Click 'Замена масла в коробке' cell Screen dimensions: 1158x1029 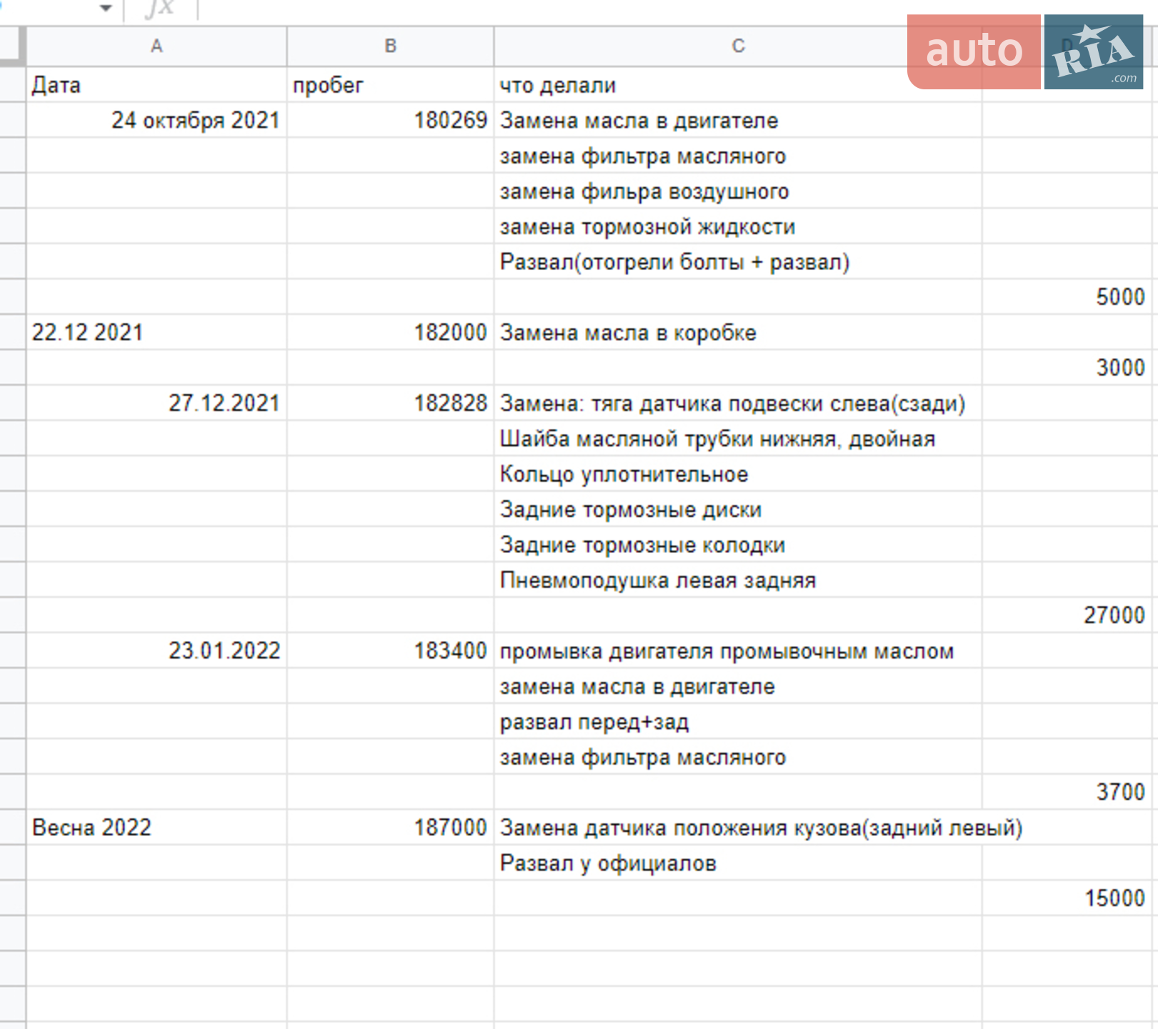click(738, 332)
